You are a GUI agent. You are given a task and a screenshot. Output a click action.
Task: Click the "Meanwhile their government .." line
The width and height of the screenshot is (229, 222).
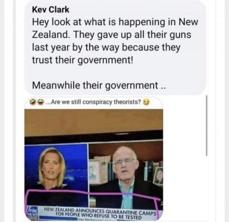click(98, 86)
